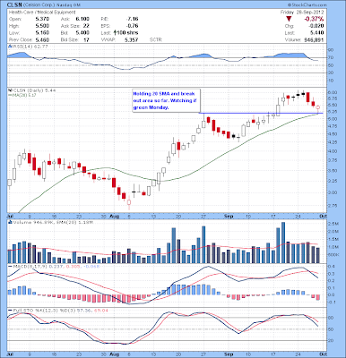The image size is (346, 358).
Task: Click the High value 5.500
Action: (42, 26)
